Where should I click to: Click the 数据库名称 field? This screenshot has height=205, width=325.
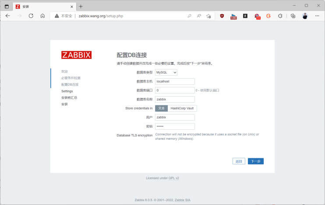(175, 99)
